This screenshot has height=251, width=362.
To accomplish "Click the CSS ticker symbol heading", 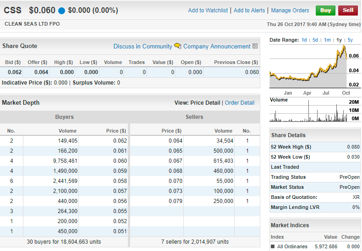I will (x=13, y=11).
